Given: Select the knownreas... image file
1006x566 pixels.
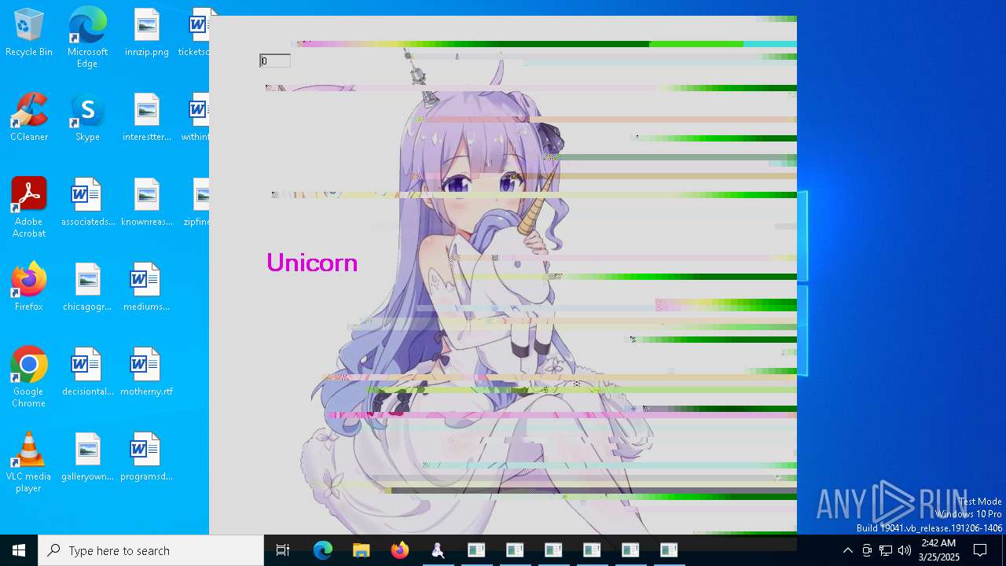Looking at the screenshot, I should coord(146,203).
